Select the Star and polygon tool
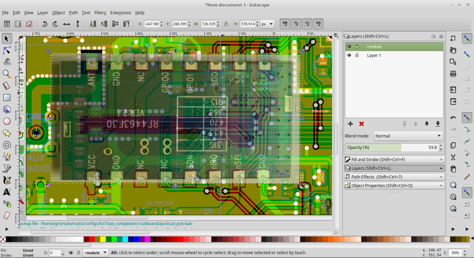 7,133
